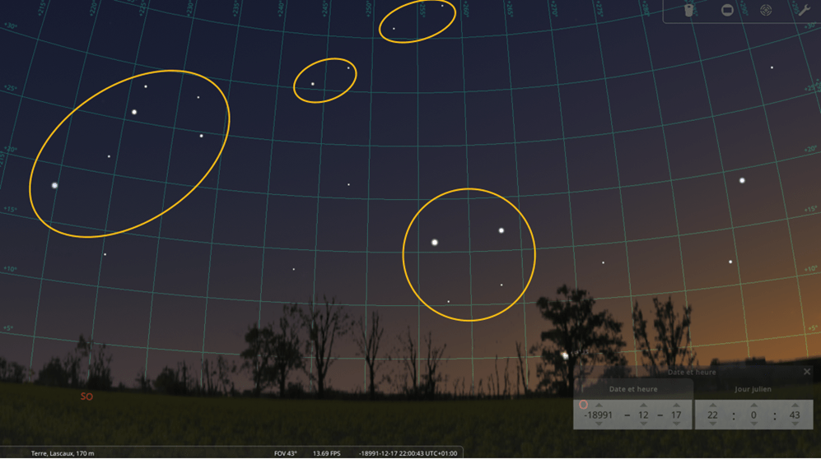Raise the hour value 22
The image size is (821, 459).
(712, 405)
